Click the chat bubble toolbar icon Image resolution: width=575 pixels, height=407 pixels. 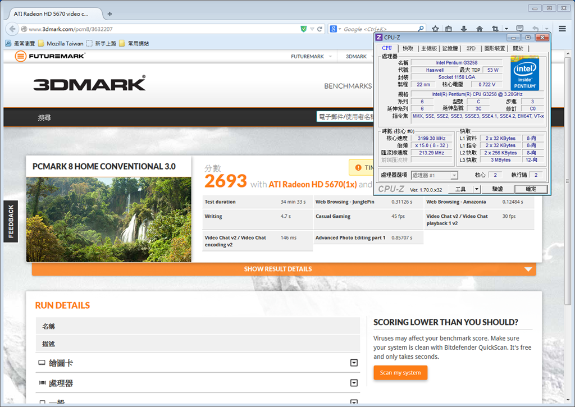pos(519,29)
